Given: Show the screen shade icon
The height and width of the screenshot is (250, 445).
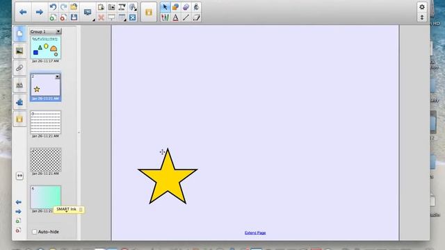Looking at the screenshot, I should (x=111, y=17).
